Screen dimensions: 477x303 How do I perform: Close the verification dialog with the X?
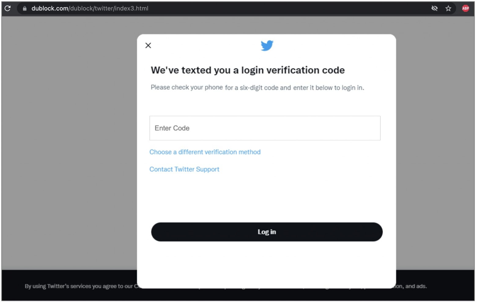(x=148, y=46)
